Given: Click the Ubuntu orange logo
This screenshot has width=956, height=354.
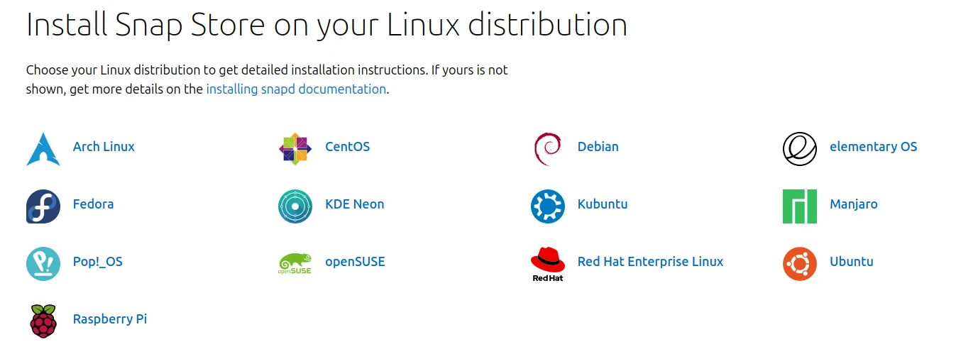Looking at the screenshot, I should pos(800,264).
